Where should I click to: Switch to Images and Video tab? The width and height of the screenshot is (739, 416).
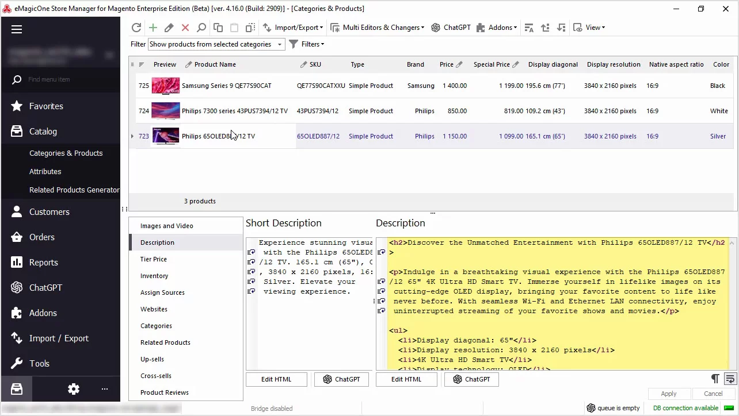tap(186, 226)
